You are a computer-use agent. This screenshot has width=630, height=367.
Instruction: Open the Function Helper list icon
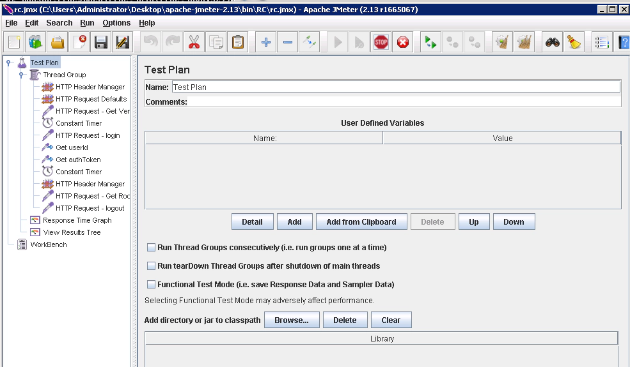(602, 41)
